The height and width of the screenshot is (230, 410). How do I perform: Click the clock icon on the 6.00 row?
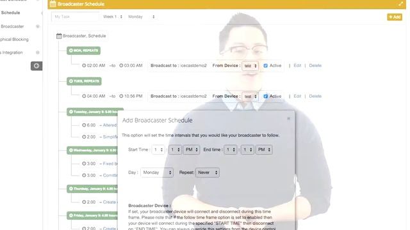pyautogui.click(x=84, y=125)
